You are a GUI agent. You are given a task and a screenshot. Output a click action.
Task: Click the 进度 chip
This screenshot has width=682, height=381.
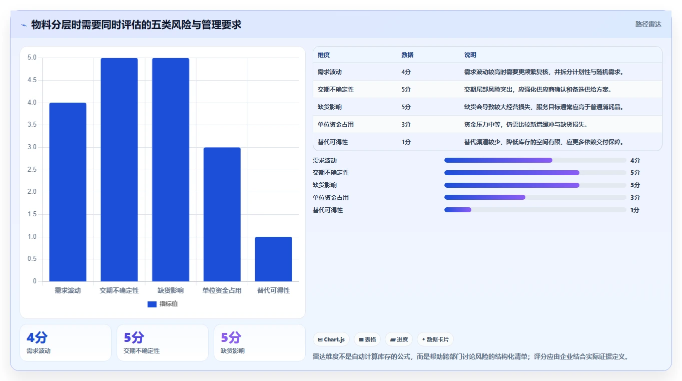pos(399,339)
